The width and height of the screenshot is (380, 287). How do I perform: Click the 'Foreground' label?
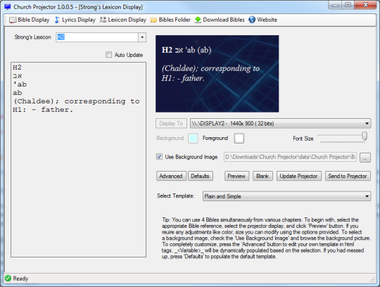click(x=215, y=138)
